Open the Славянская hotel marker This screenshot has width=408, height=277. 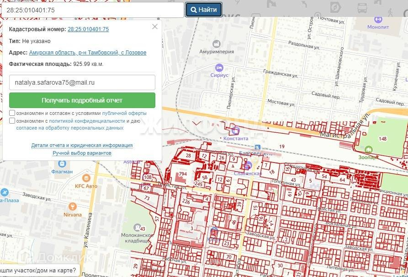[x=248, y=165]
